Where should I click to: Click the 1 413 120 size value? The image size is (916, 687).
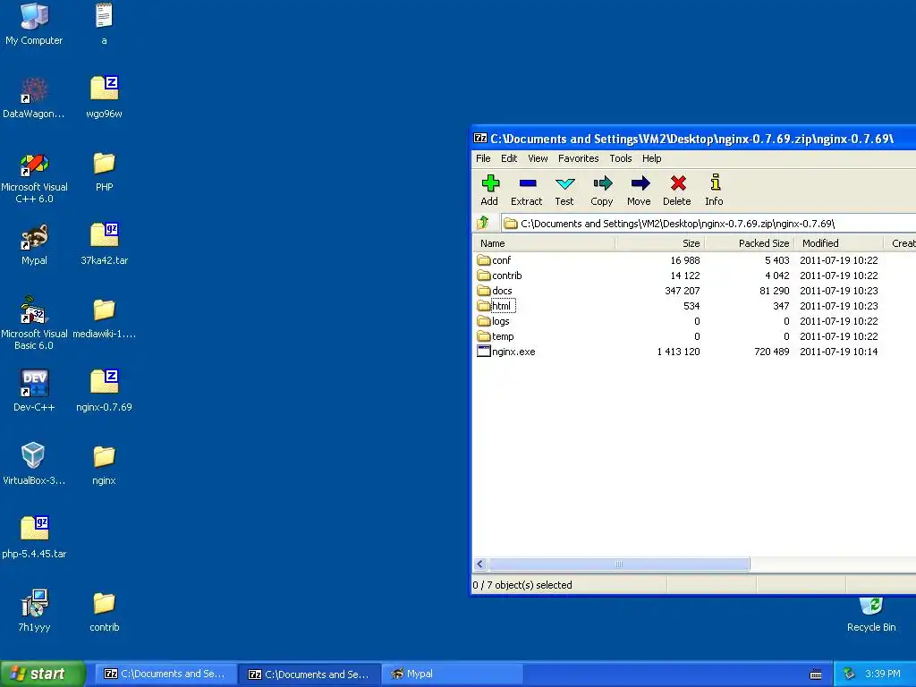pos(678,351)
